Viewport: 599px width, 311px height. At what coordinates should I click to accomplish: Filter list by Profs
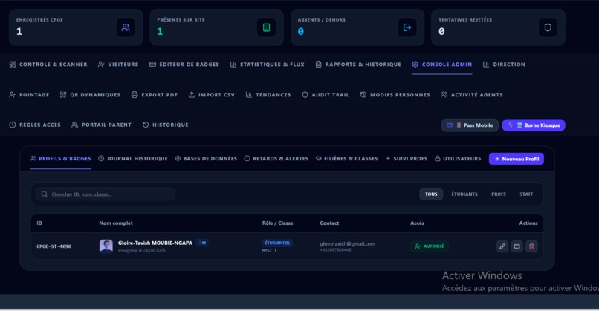499,194
